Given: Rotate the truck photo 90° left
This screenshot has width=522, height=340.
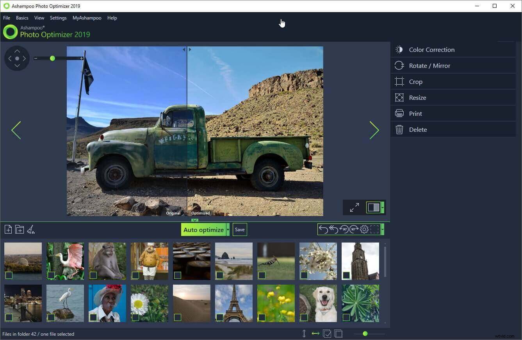Looking at the screenshot, I should 344,229.
